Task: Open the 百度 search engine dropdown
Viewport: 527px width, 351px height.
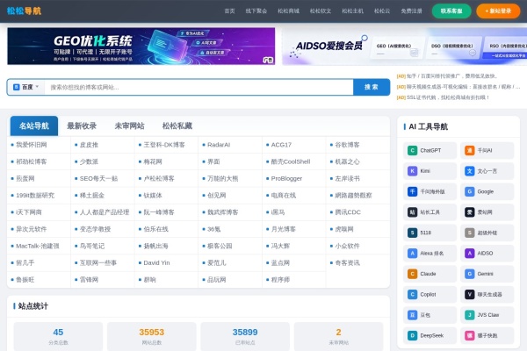Action: [25, 87]
